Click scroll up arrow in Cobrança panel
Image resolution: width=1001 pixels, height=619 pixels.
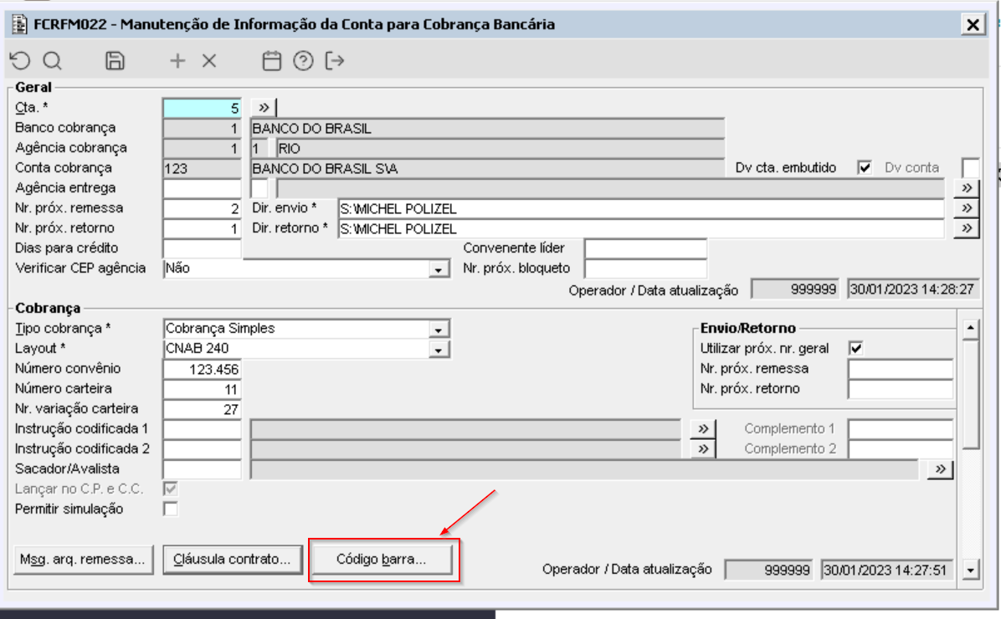(970, 329)
